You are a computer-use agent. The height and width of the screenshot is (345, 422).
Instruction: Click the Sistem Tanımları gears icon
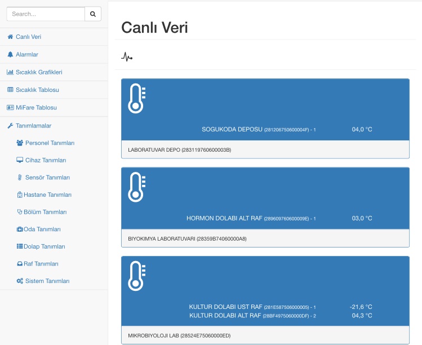coord(20,281)
